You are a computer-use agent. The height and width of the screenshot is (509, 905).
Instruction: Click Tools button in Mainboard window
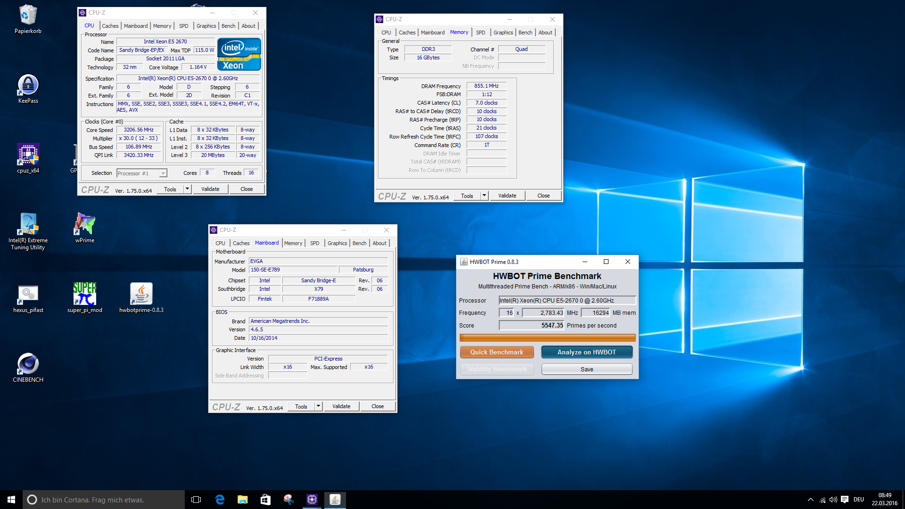301,406
